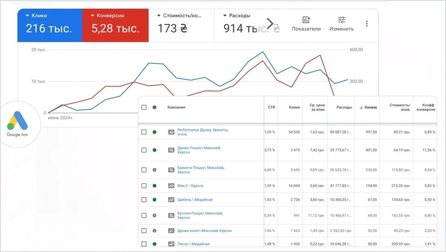The height and width of the screenshot is (252, 446).
Task: Click the 997,50 conversions value
Action: (371, 132)
